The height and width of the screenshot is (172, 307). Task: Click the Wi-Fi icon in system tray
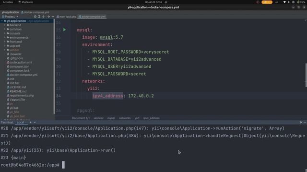coord(284,2)
